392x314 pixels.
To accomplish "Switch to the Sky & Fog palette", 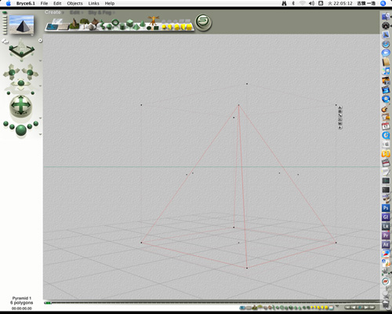I will pos(100,13).
